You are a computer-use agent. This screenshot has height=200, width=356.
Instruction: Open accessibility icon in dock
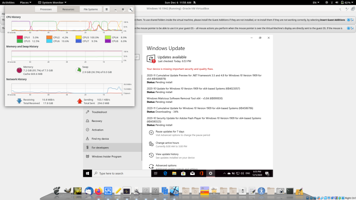(x=261, y=191)
